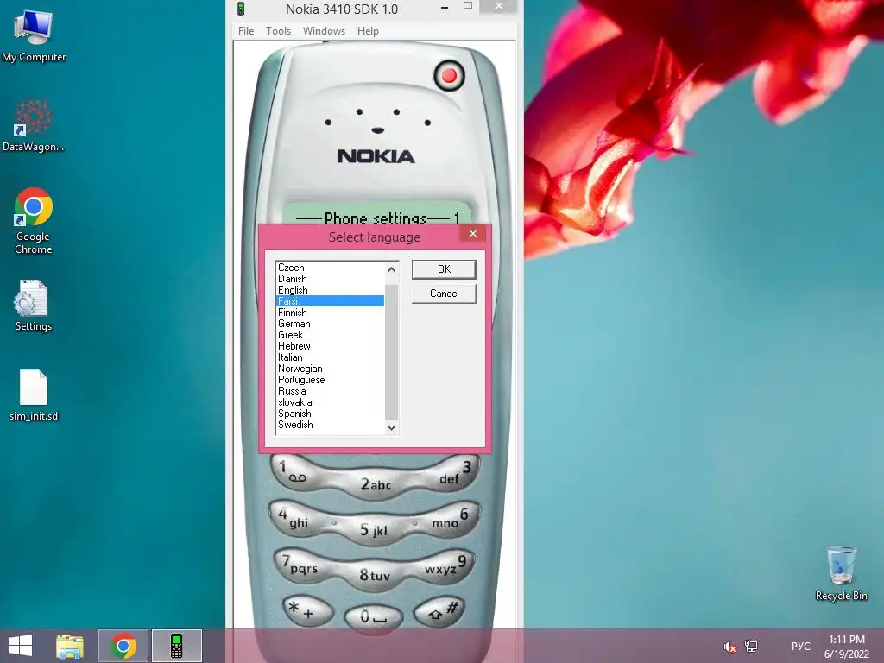
Task: Select Russia in the language list
Action: pyautogui.click(x=331, y=391)
